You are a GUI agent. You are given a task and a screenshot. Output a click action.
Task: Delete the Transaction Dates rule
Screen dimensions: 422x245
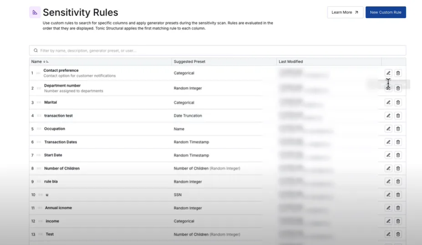click(x=398, y=142)
